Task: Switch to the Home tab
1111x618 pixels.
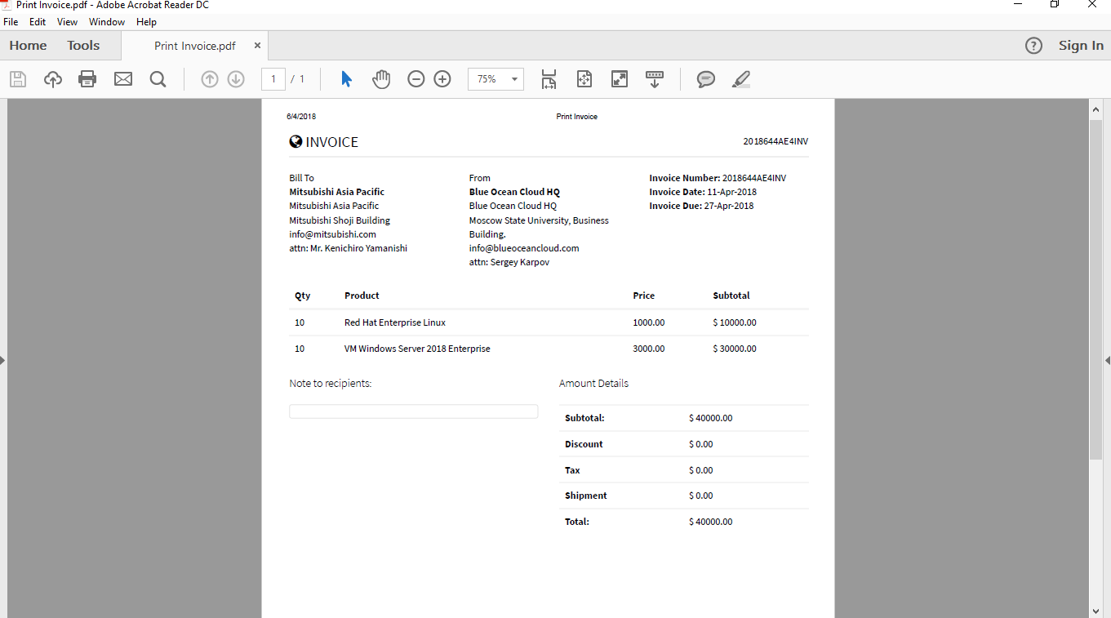Action: pos(29,46)
